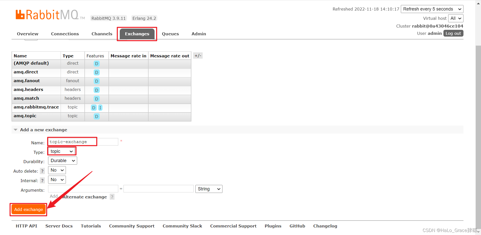The image size is (481, 235).
Task: Open the Commercial Support footer link
Action: tap(233, 226)
